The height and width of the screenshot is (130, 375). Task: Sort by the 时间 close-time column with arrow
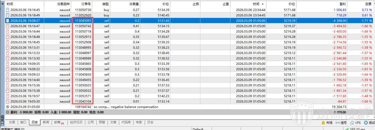pos(255,4)
